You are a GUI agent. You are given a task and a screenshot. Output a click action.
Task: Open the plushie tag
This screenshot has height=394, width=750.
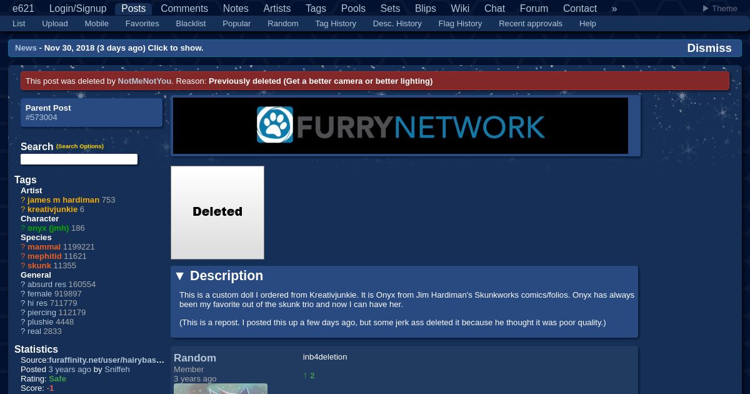tap(41, 322)
